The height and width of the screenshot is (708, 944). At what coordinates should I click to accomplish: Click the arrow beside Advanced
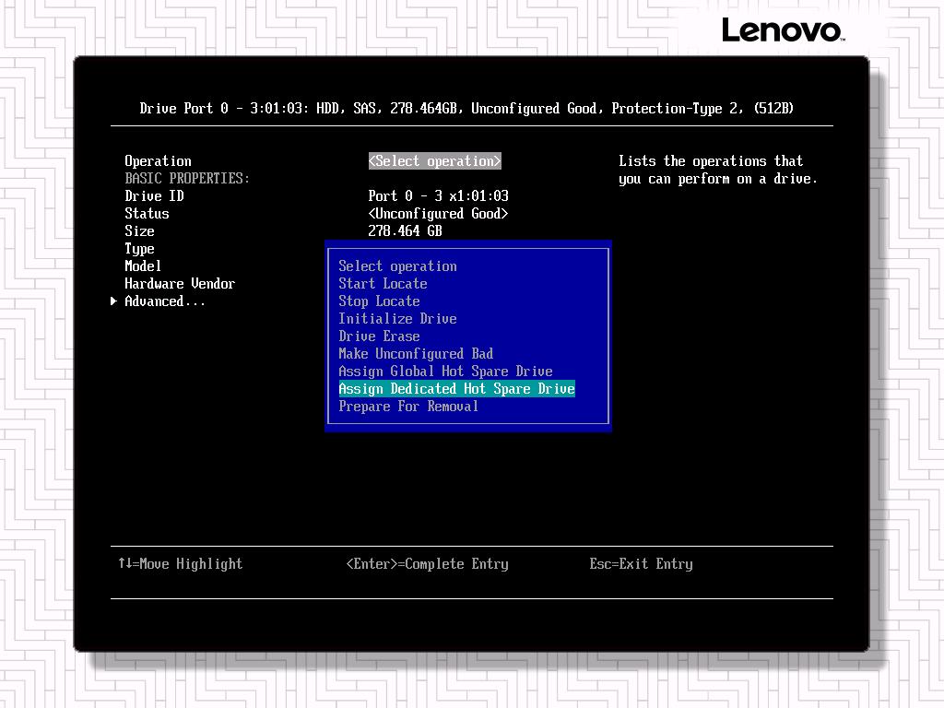(x=114, y=301)
